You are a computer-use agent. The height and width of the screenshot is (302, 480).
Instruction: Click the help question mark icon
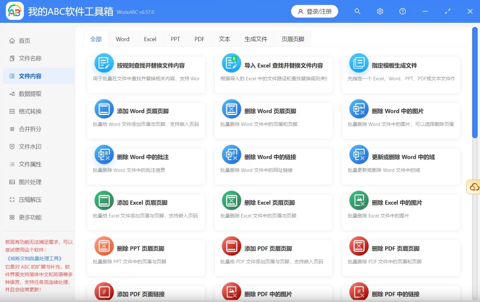point(402,11)
